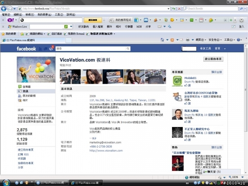Click in the Yahoo toolbar search box

51,20
